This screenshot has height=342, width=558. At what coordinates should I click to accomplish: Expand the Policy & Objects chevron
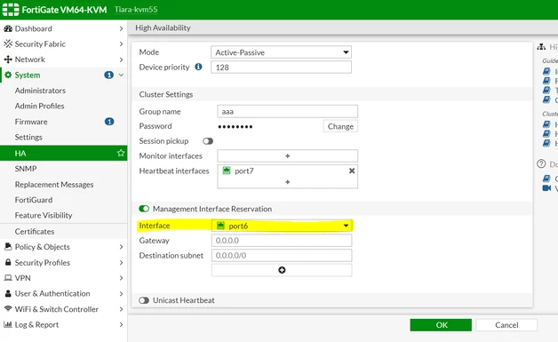click(x=121, y=247)
